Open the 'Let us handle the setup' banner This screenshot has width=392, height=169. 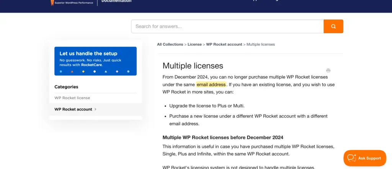click(x=95, y=61)
